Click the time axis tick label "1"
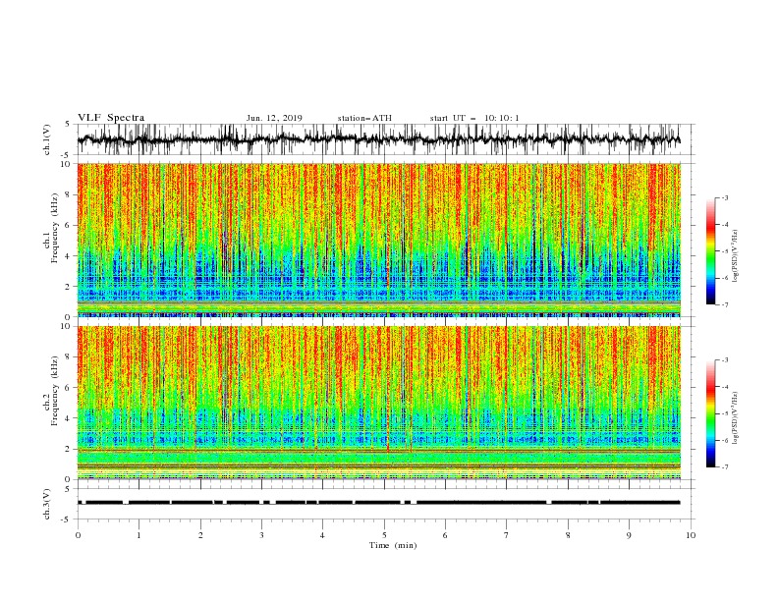The width and height of the screenshot is (778, 601). pos(139,535)
